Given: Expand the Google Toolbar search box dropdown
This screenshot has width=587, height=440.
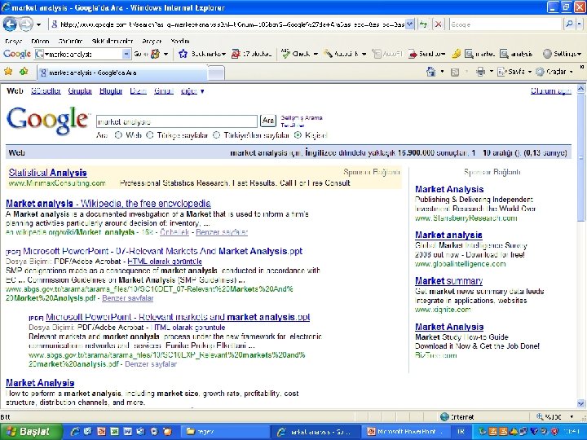Looking at the screenshot, I should tap(126, 54).
